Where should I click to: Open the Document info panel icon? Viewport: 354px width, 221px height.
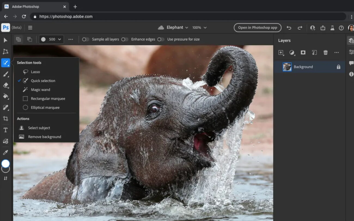351,74
